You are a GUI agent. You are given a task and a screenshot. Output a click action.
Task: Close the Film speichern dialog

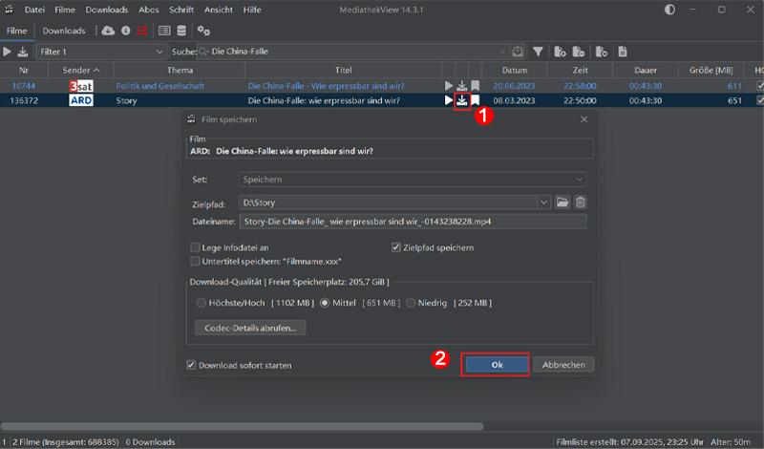[584, 119]
